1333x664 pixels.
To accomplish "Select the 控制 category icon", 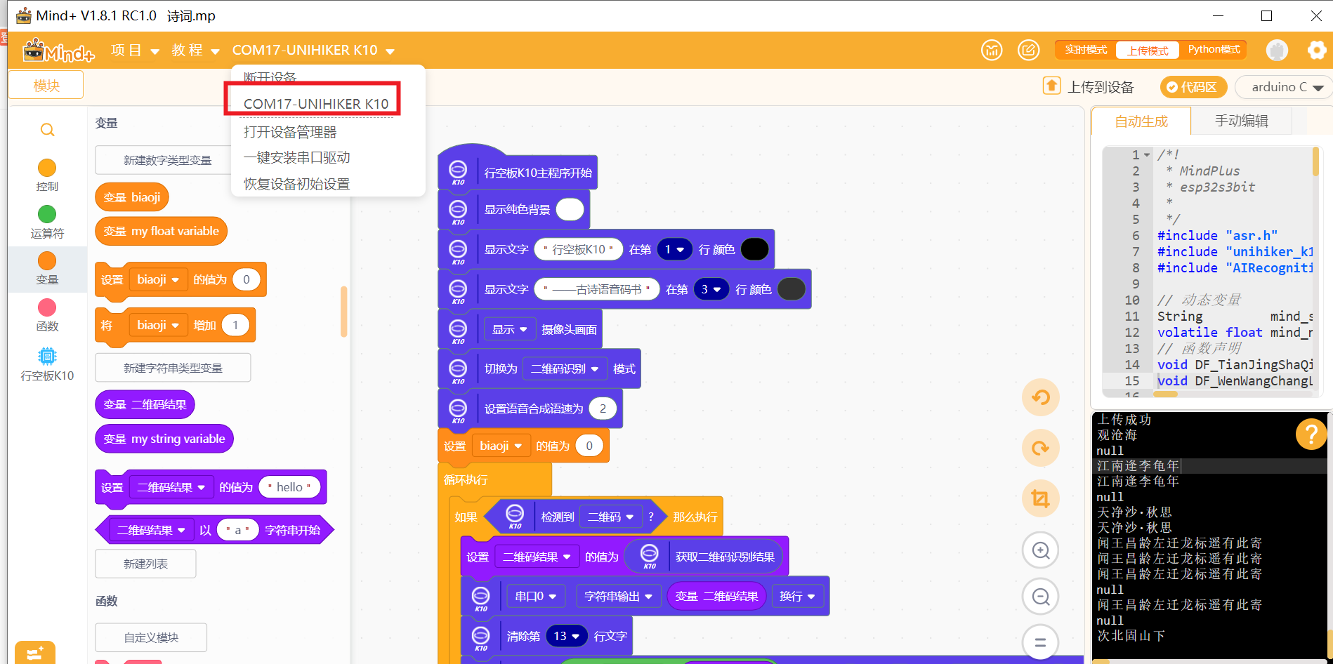I will coord(47,168).
